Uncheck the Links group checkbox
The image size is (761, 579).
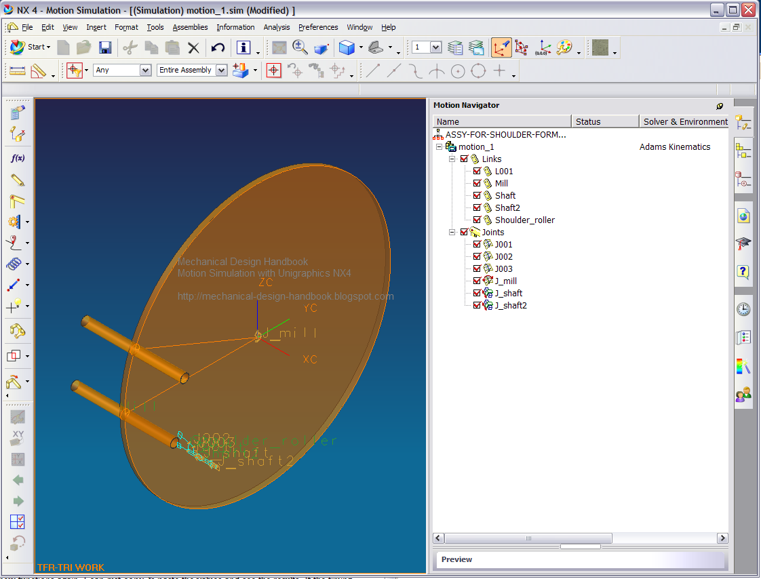(465, 159)
